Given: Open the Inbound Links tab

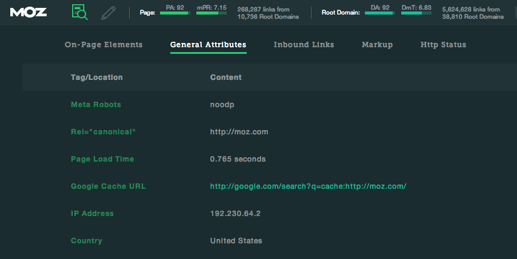Looking at the screenshot, I should click(304, 45).
